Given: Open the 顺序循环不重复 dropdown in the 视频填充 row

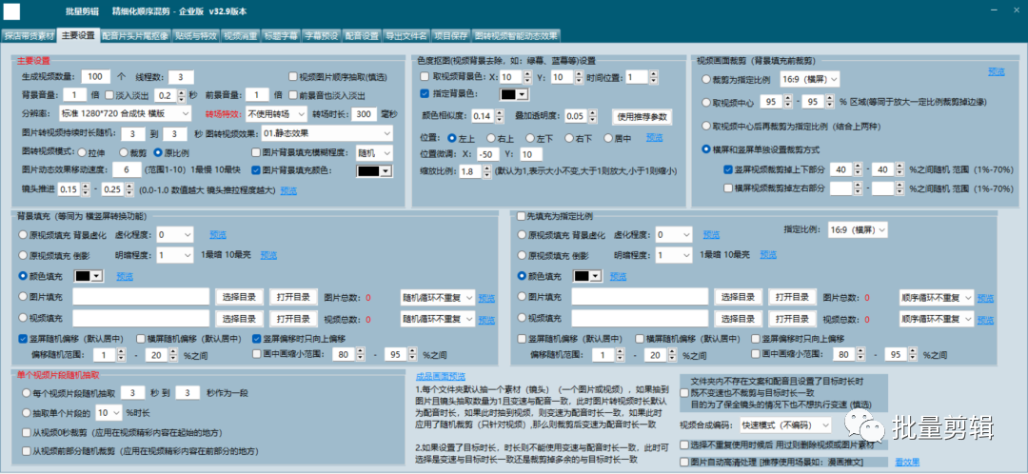Looking at the screenshot, I should click(937, 319).
